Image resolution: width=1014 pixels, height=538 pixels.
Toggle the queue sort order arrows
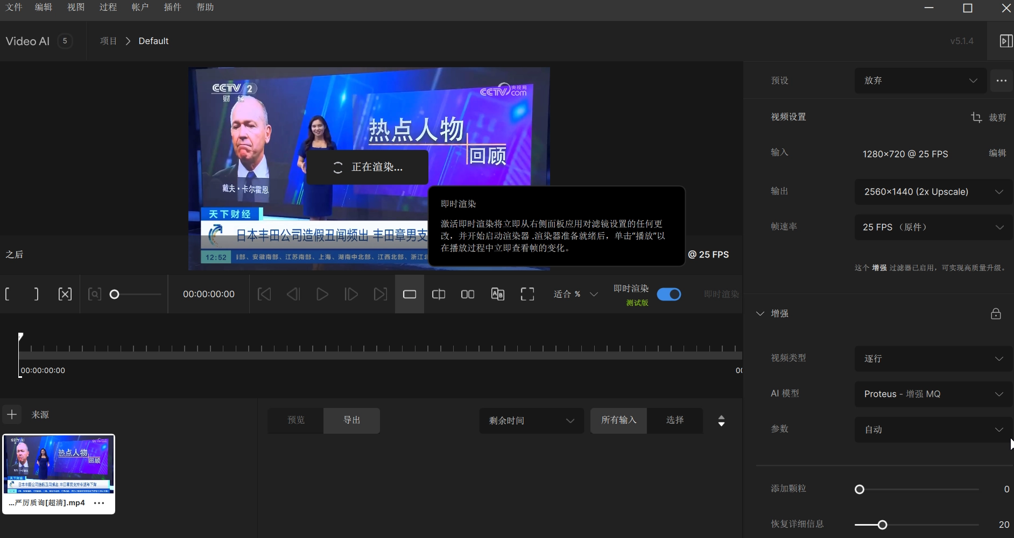721,421
